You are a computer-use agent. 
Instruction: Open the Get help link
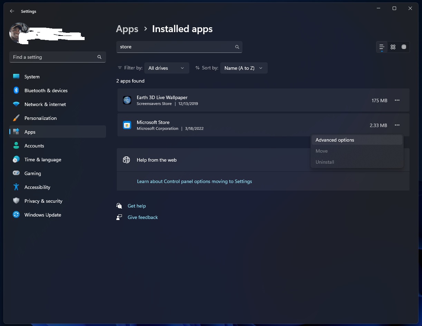pos(137,206)
